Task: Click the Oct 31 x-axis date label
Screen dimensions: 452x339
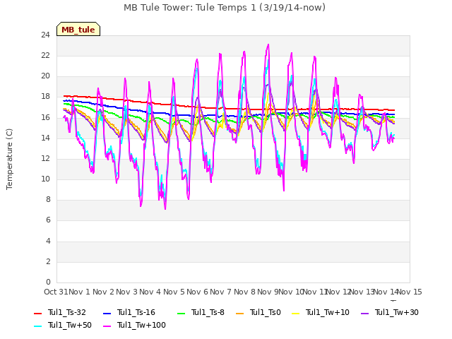Action: [x=56, y=292]
